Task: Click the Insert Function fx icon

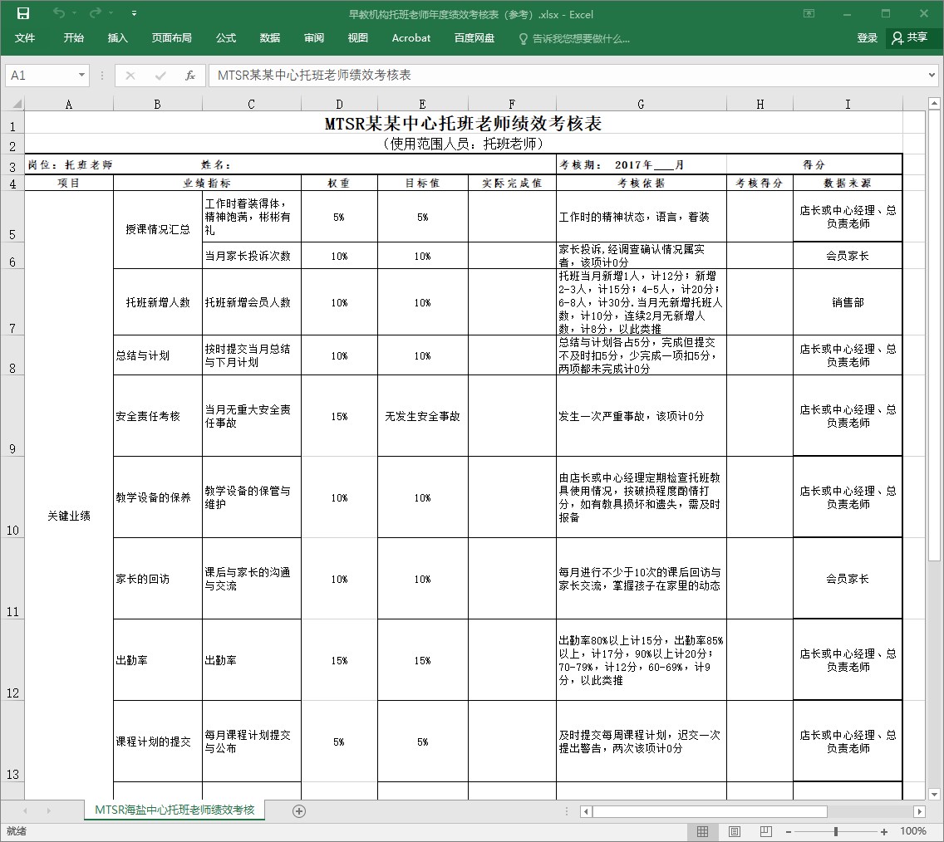Action: (x=190, y=76)
